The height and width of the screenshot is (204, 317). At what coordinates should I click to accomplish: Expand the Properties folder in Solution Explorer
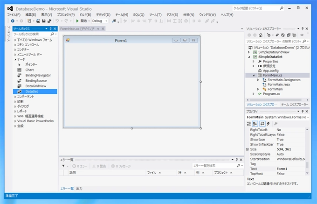pyautogui.click(x=254, y=61)
